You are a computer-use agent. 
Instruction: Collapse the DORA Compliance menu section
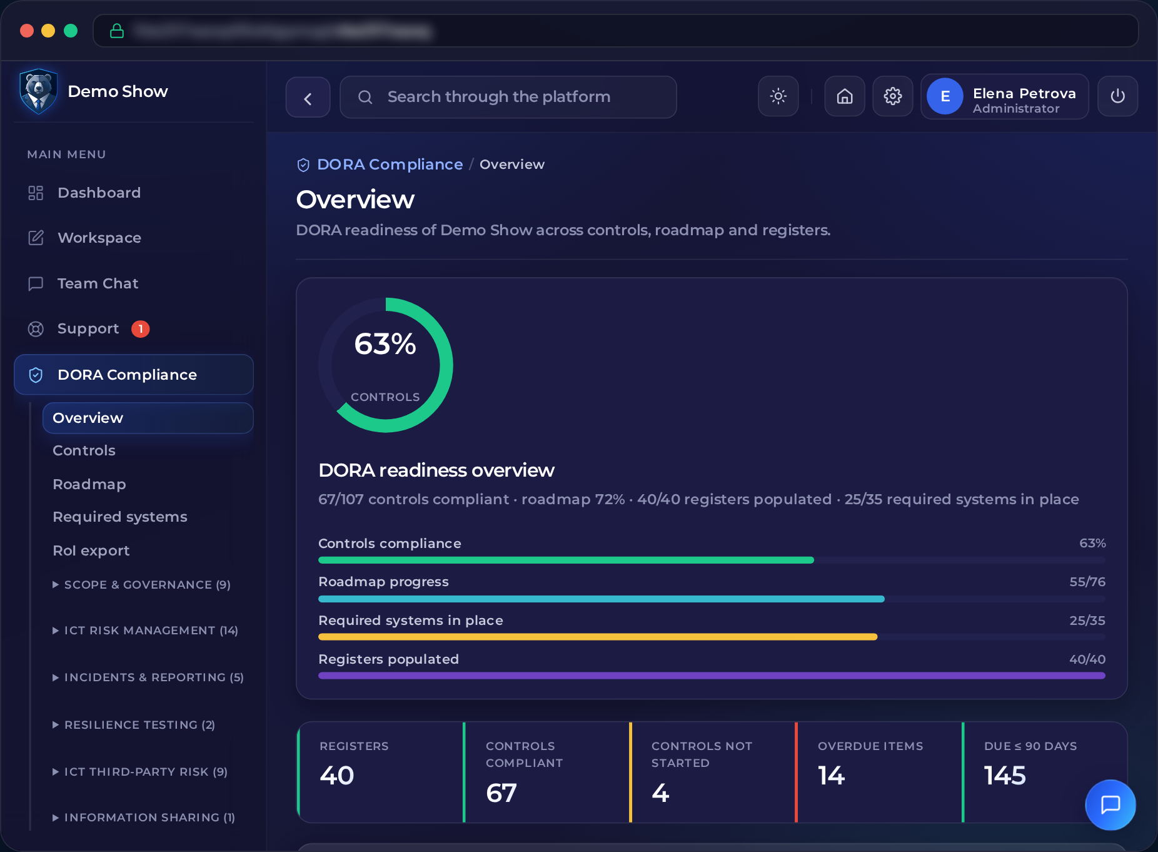tap(133, 375)
